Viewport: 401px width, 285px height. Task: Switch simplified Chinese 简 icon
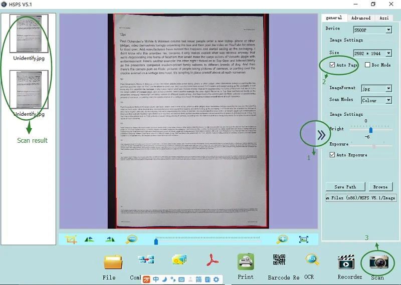point(198,279)
